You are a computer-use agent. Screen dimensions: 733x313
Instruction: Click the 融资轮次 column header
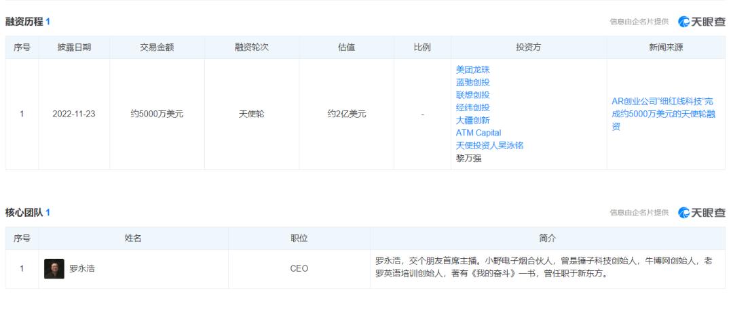pyautogui.click(x=251, y=47)
